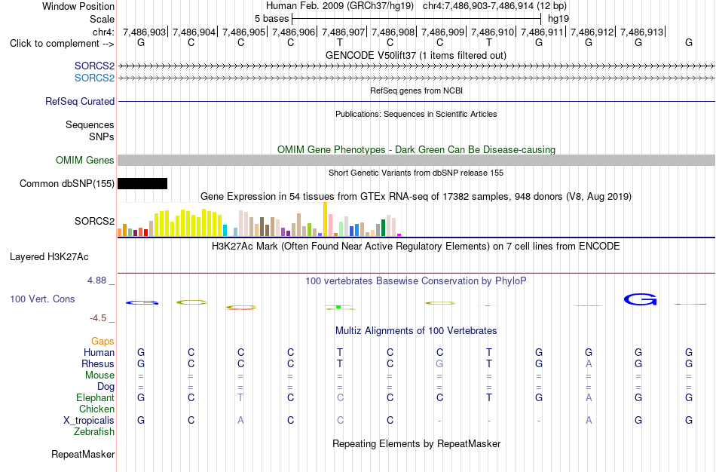Select the Common dbSNP(155) track label
716x472 pixels.
(67, 184)
